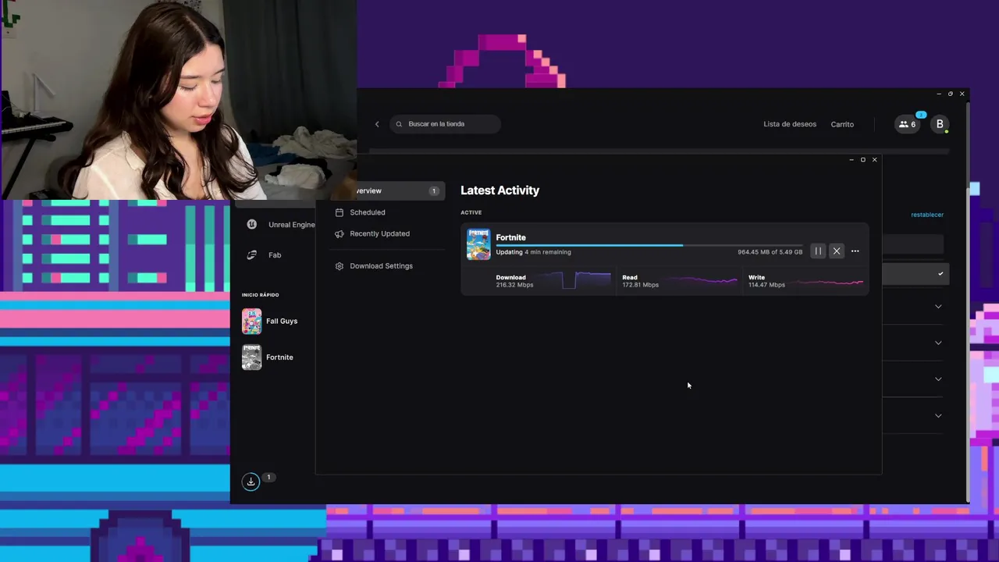Maximize the downloads activity window
Screen dimensions: 999x562
point(862,160)
